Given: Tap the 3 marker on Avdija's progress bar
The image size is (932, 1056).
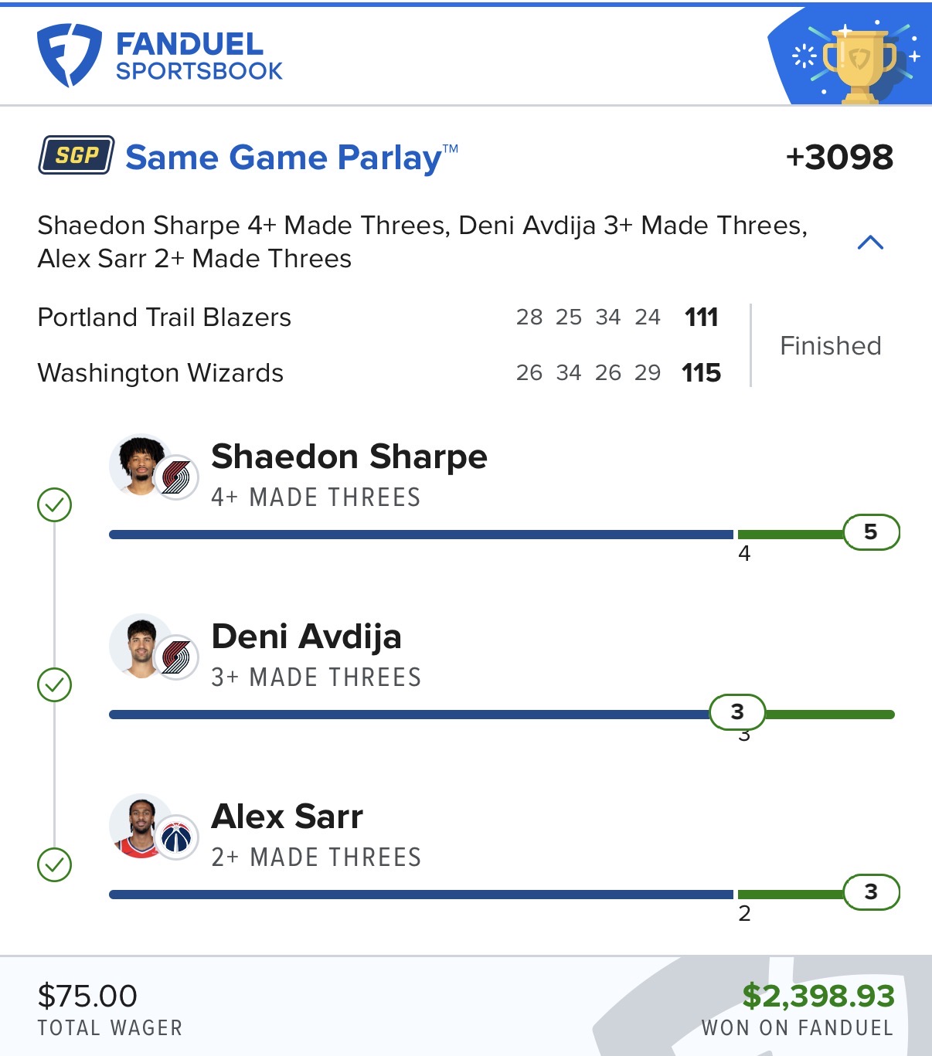Looking at the screenshot, I should coord(737,711).
